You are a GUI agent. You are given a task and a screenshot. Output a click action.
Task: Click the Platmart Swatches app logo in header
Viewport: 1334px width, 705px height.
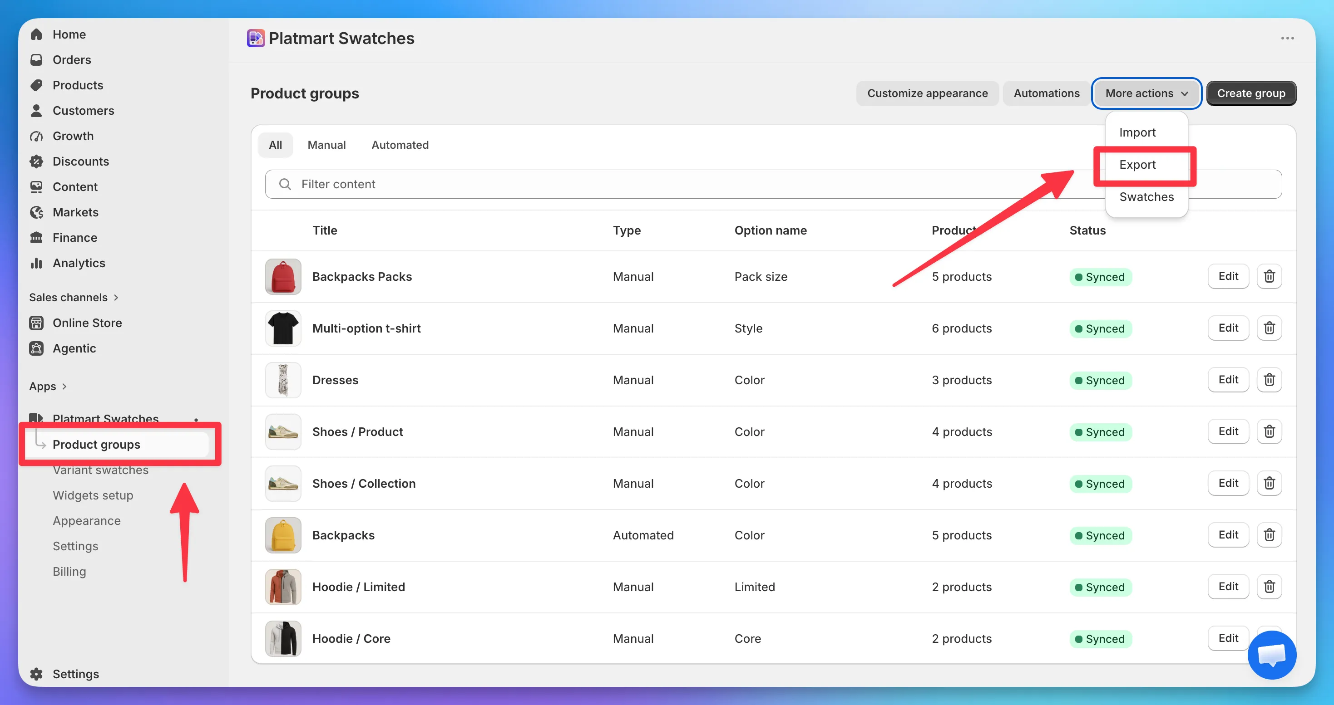pyautogui.click(x=256, y=38)
